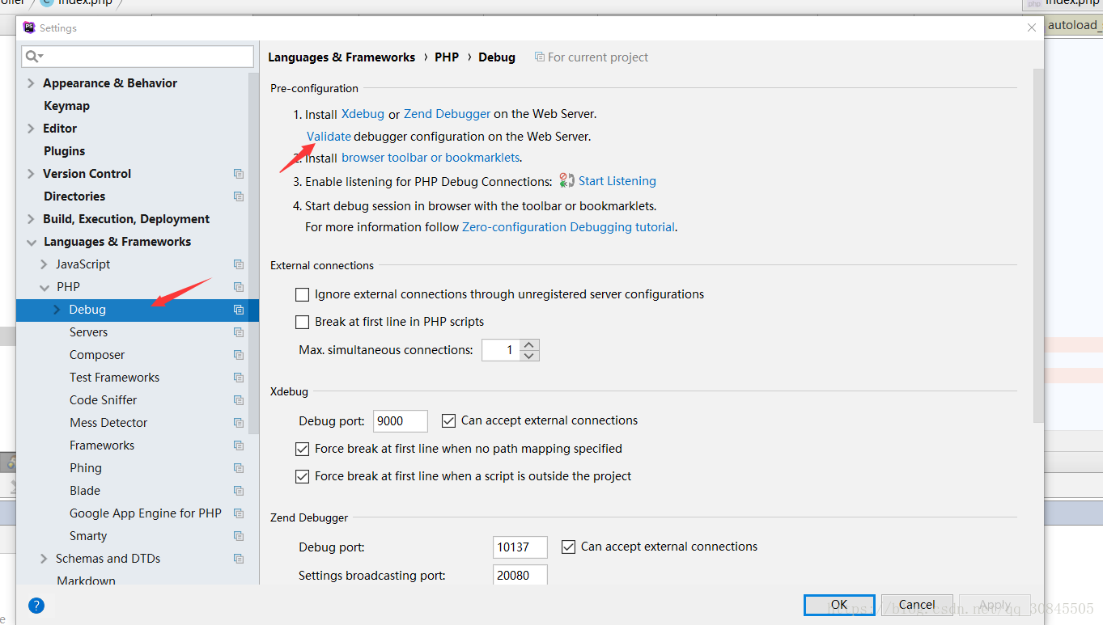Screen dimensions: 1103x625
Task: Click the OK button
Action: click(x=839, y=605)
